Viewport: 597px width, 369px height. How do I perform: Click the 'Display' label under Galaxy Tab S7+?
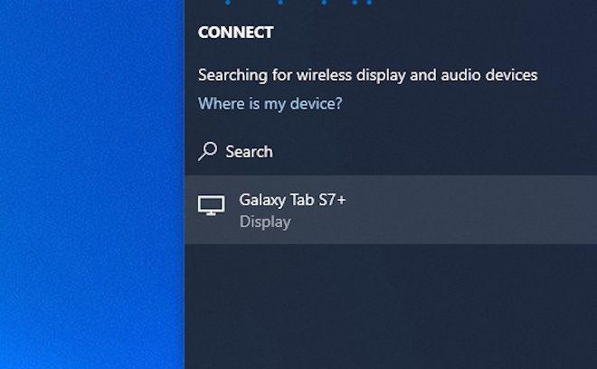coord(265,222)
